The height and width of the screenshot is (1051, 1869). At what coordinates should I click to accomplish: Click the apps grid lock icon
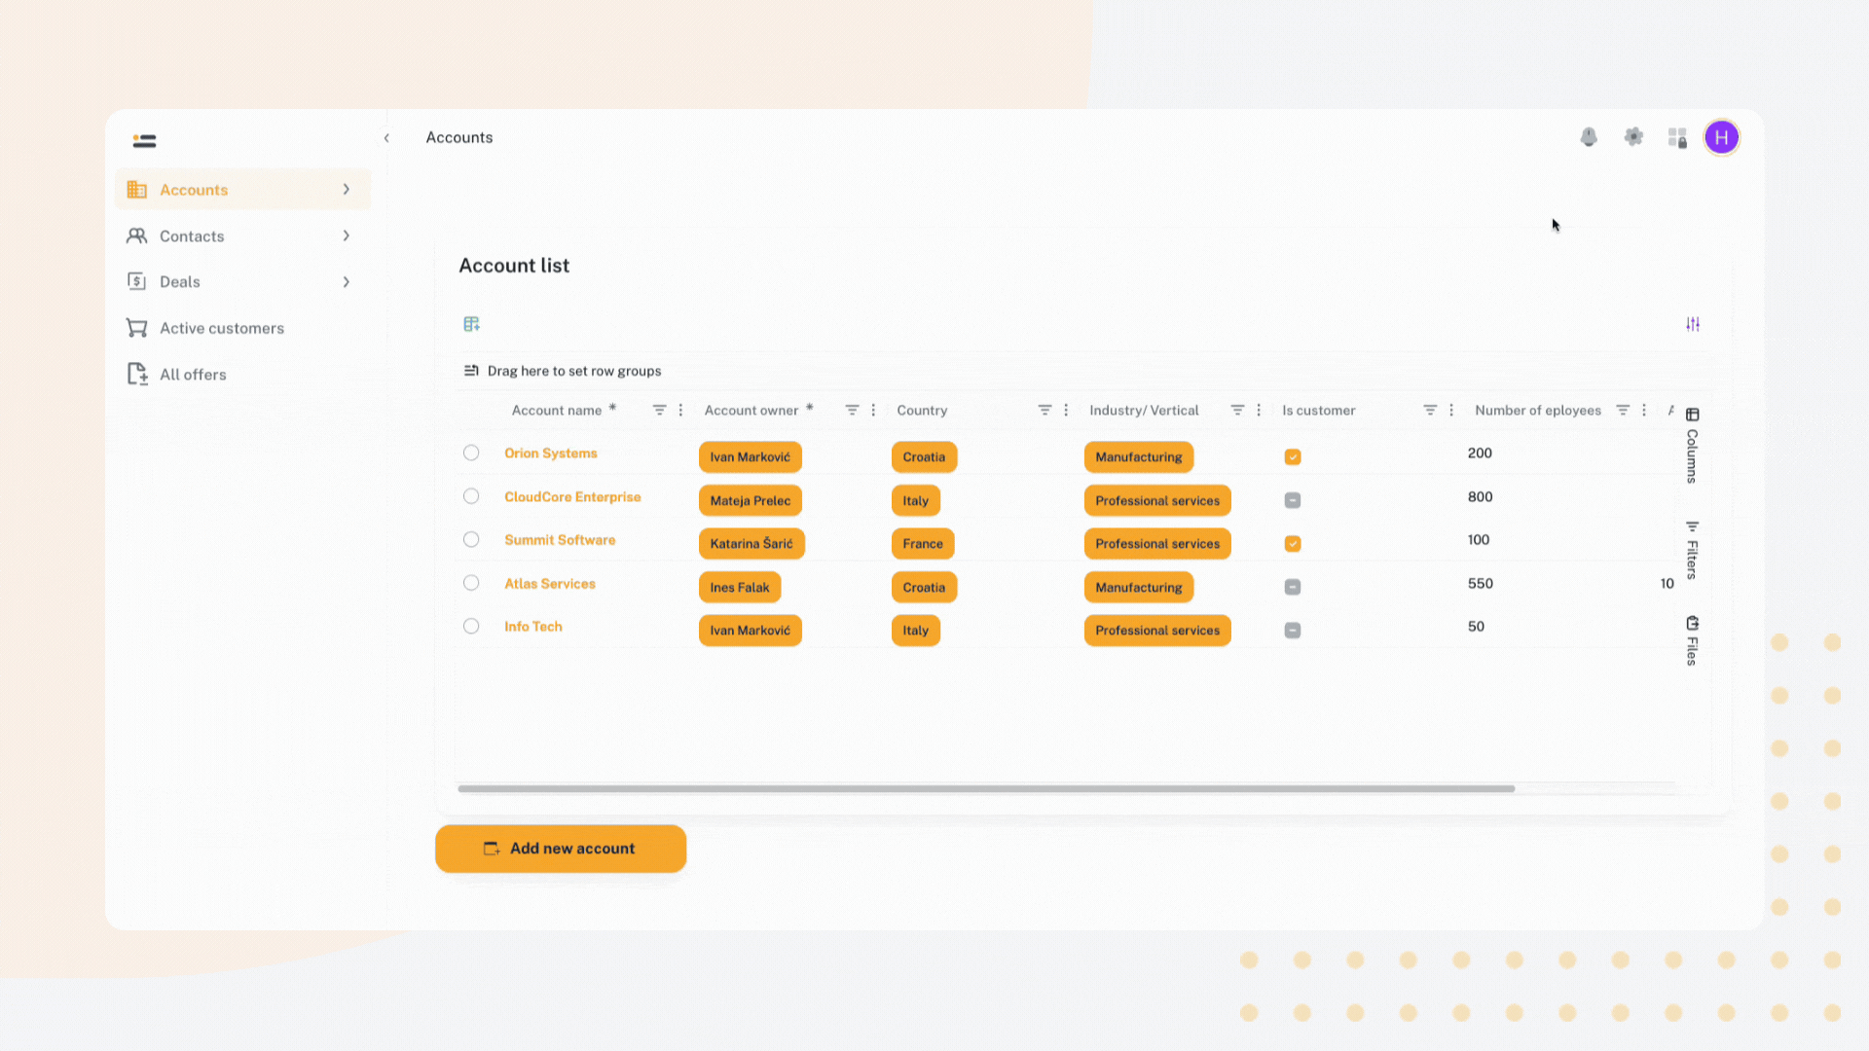[x=1677, y=138]
